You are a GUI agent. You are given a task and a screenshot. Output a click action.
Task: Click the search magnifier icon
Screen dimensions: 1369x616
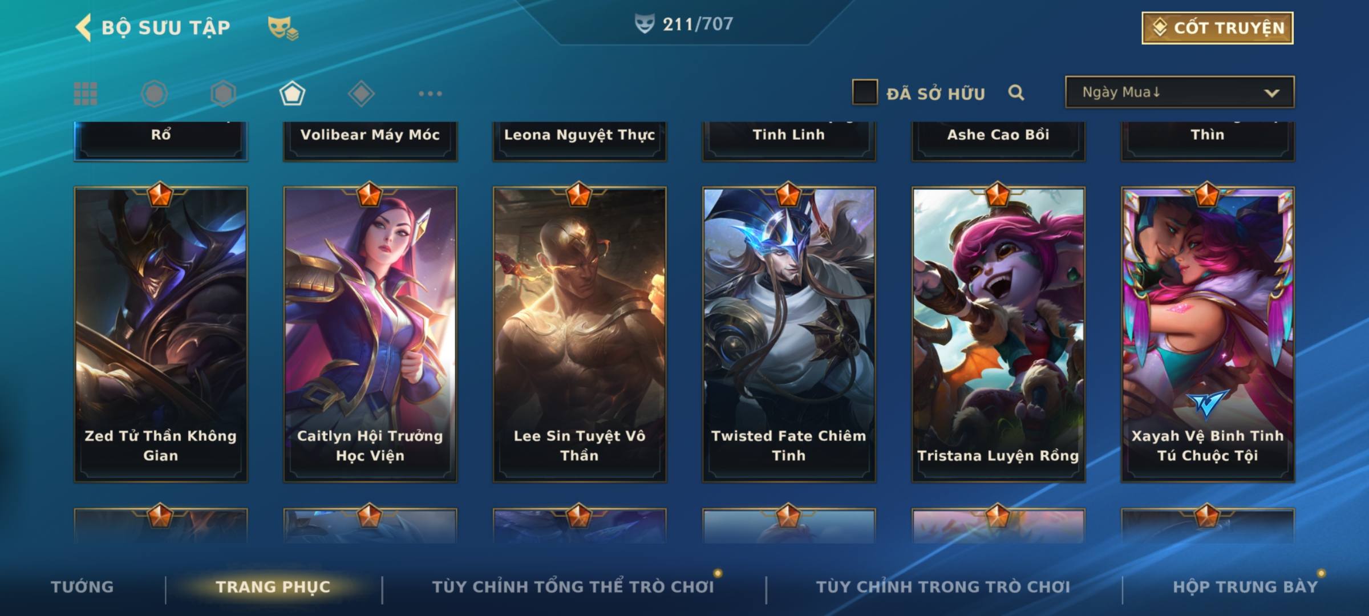(1016, 92)
